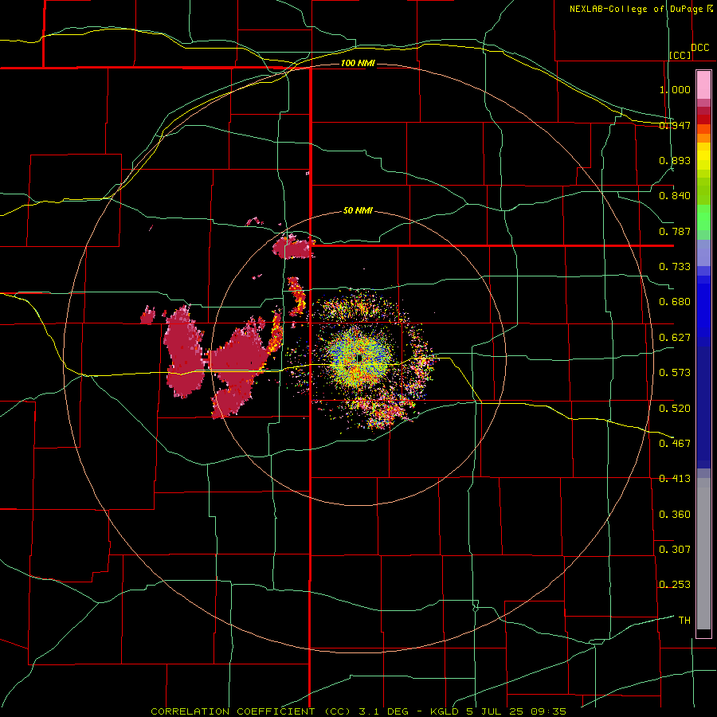This screenshot has width=717, height=717.
Task: Click the 0.253 scale value
Action: [675, 585]
